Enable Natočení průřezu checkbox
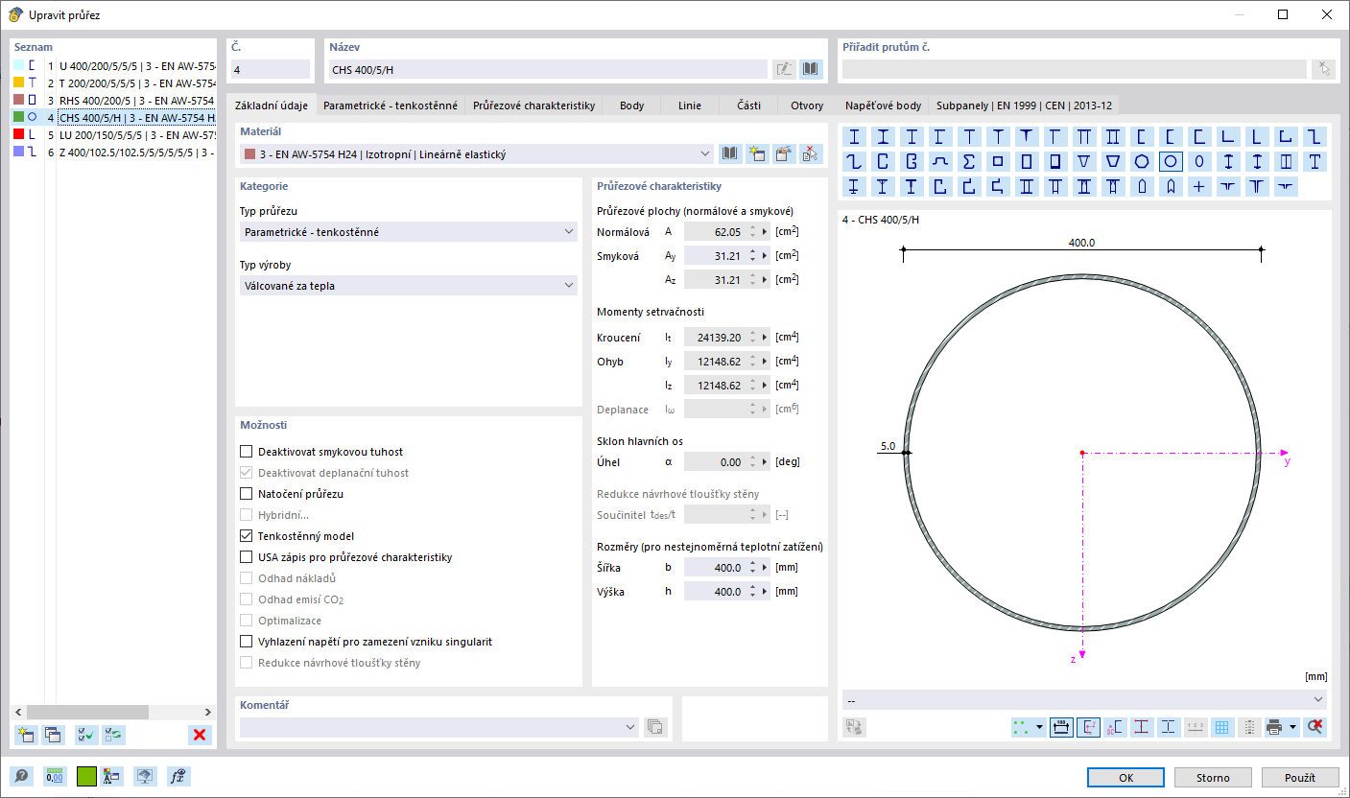Screen dimensions: 1350x798 tap(246, 493)
